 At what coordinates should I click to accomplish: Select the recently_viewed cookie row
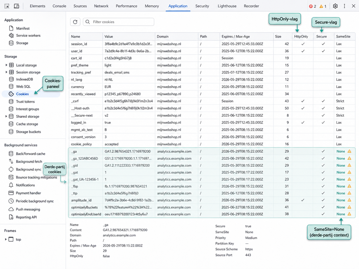pyautogui.click(x=212, y=94)
